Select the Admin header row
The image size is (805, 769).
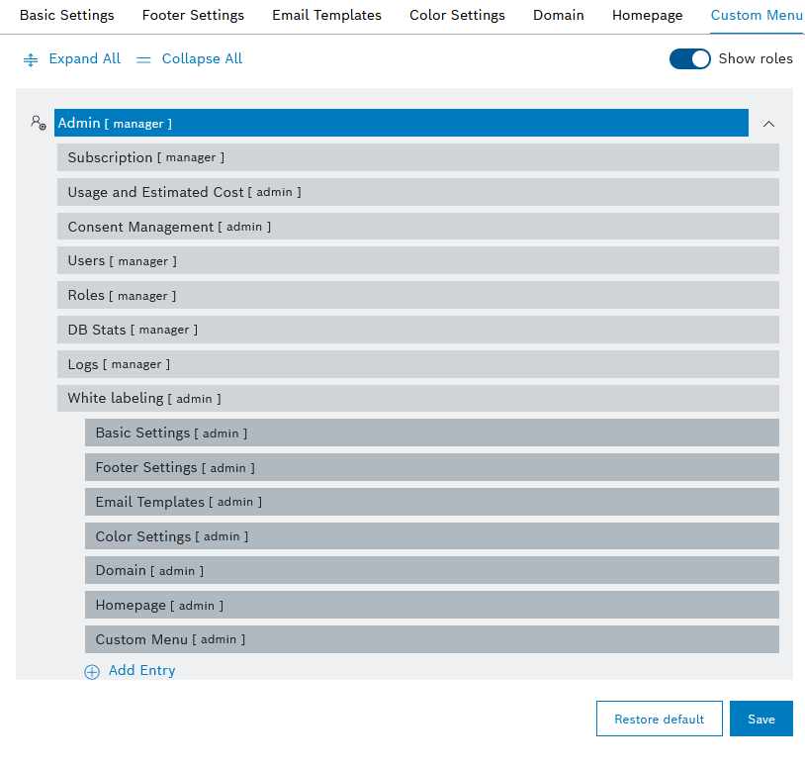401,123
